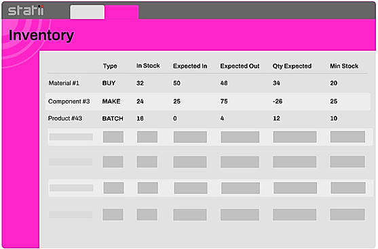This screenshot has height=249, width=378.
Task: Click the Expected In column header
Action: 190,66
